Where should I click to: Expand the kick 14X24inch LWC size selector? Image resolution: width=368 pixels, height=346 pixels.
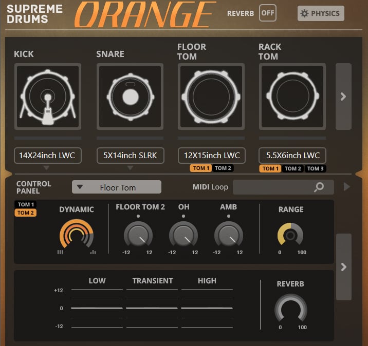click(47, 156)
